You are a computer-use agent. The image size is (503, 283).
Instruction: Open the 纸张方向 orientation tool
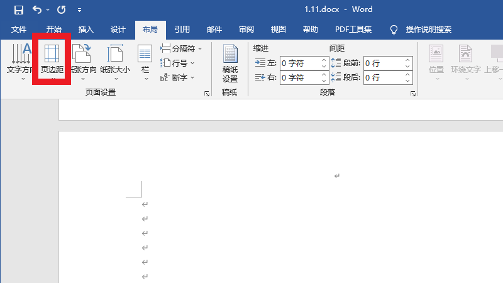tap(83, 62)
